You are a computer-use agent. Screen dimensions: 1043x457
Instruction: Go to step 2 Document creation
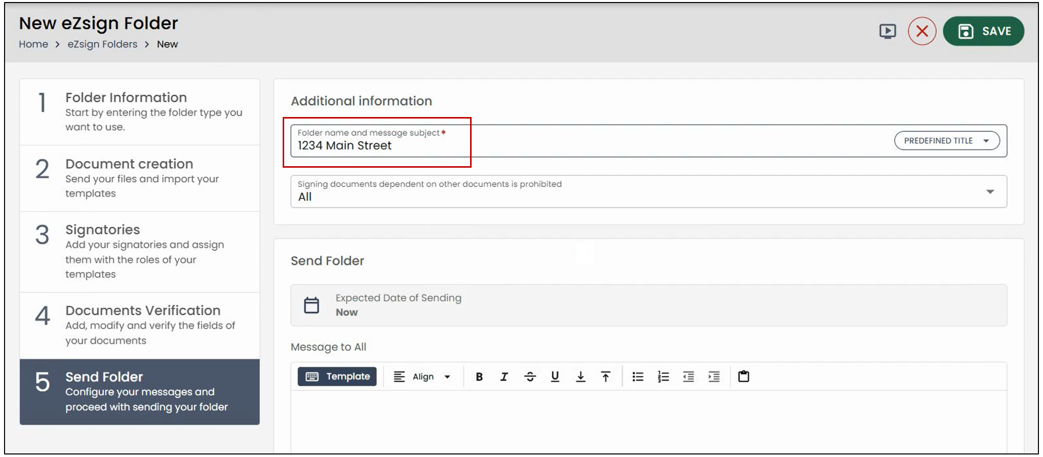[140, 178]
